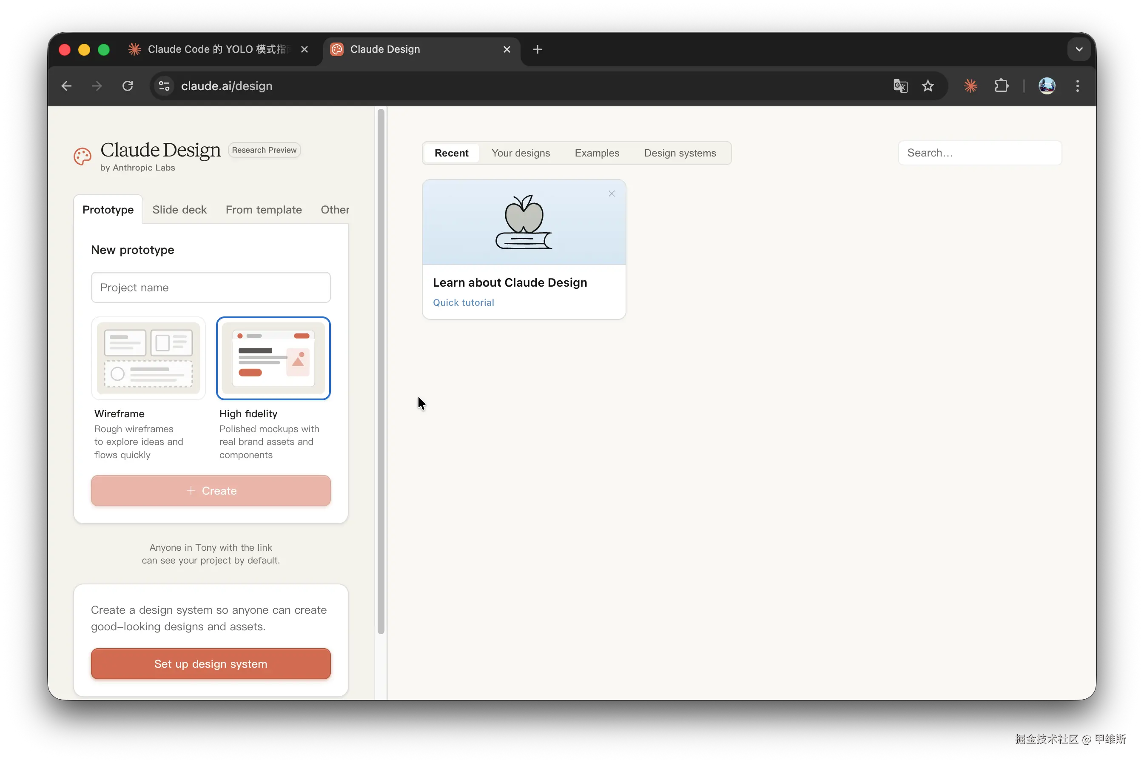Screen dimensions: 1144x763
Task: Select the Wireframe prototype option
Action: pyautogui.click(x=148, y=358)
